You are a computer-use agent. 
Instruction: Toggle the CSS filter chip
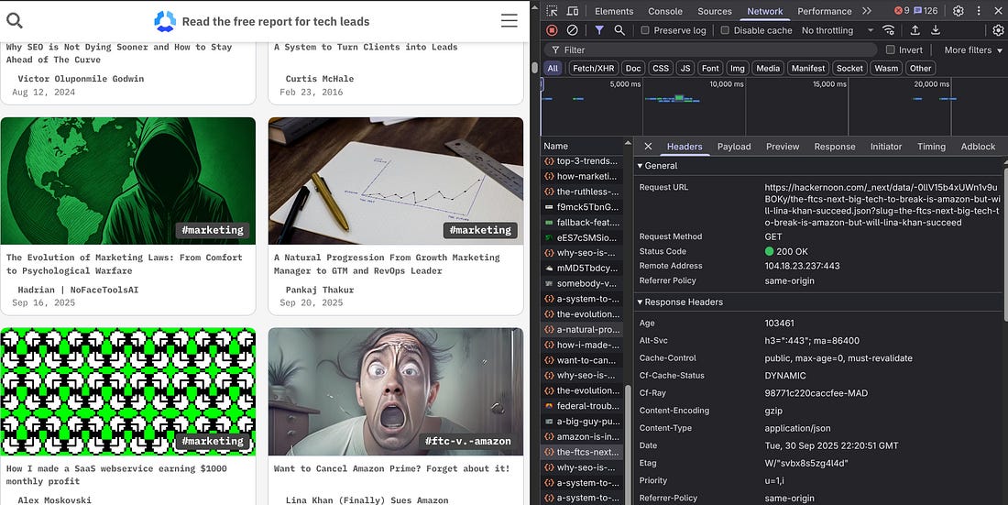pos(661,68)
